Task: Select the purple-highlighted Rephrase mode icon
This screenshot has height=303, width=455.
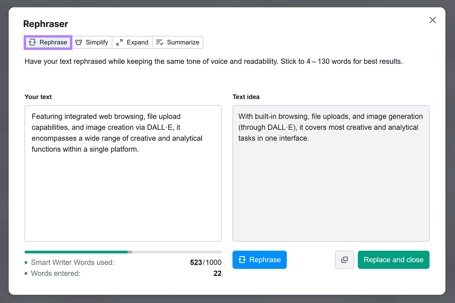Action: [x=32, y=42]
